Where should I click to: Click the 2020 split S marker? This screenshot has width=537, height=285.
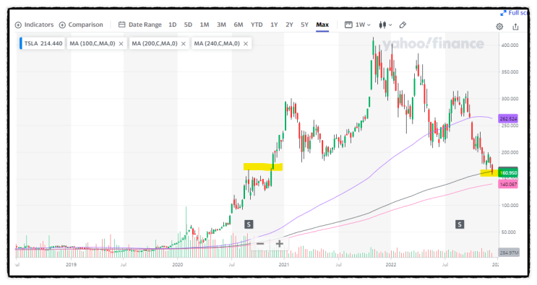click(249, 224)
